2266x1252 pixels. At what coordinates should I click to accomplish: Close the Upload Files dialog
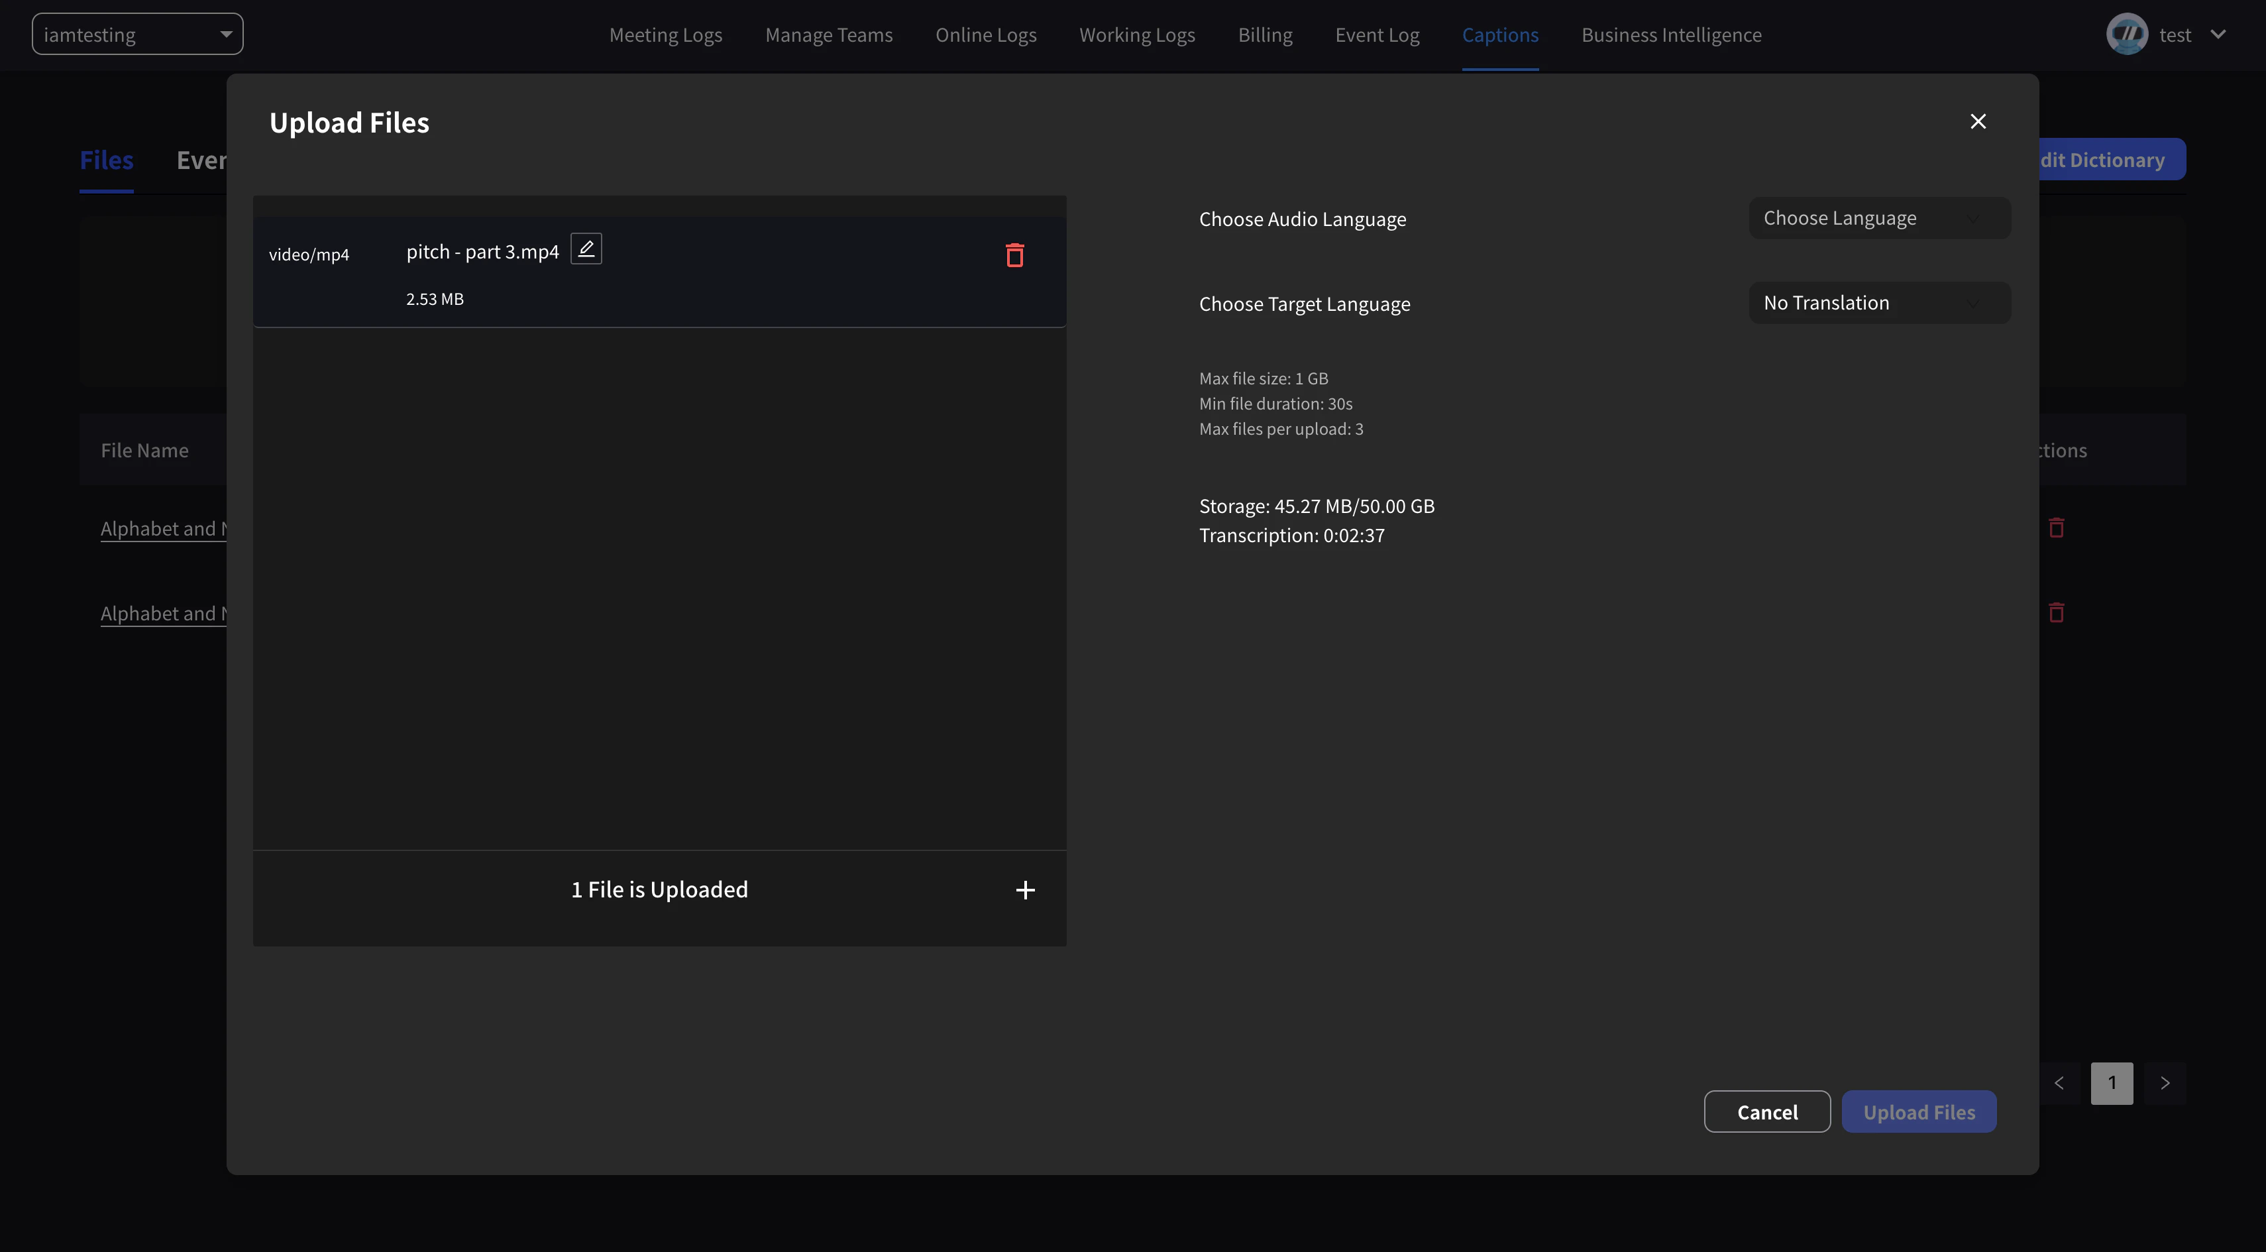tap(1978, 121)
